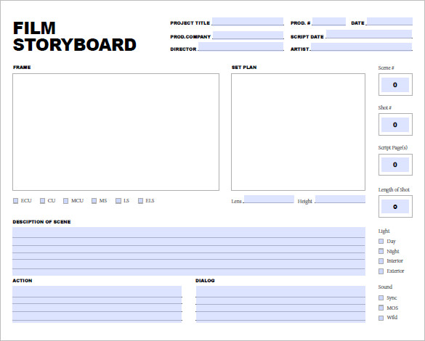Click the Artist text field
The height and width of the screenshot is (341, 425).
362,46
